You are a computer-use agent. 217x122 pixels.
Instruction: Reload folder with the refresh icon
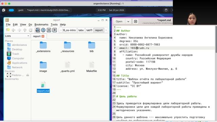point(31,30)
